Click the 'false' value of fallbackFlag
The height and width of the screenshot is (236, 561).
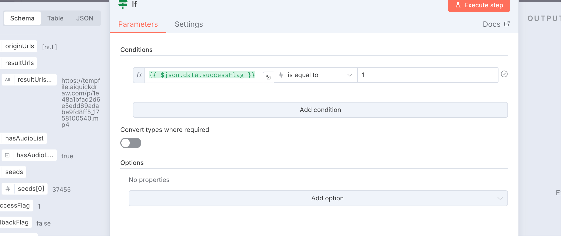tap(43, 223)
